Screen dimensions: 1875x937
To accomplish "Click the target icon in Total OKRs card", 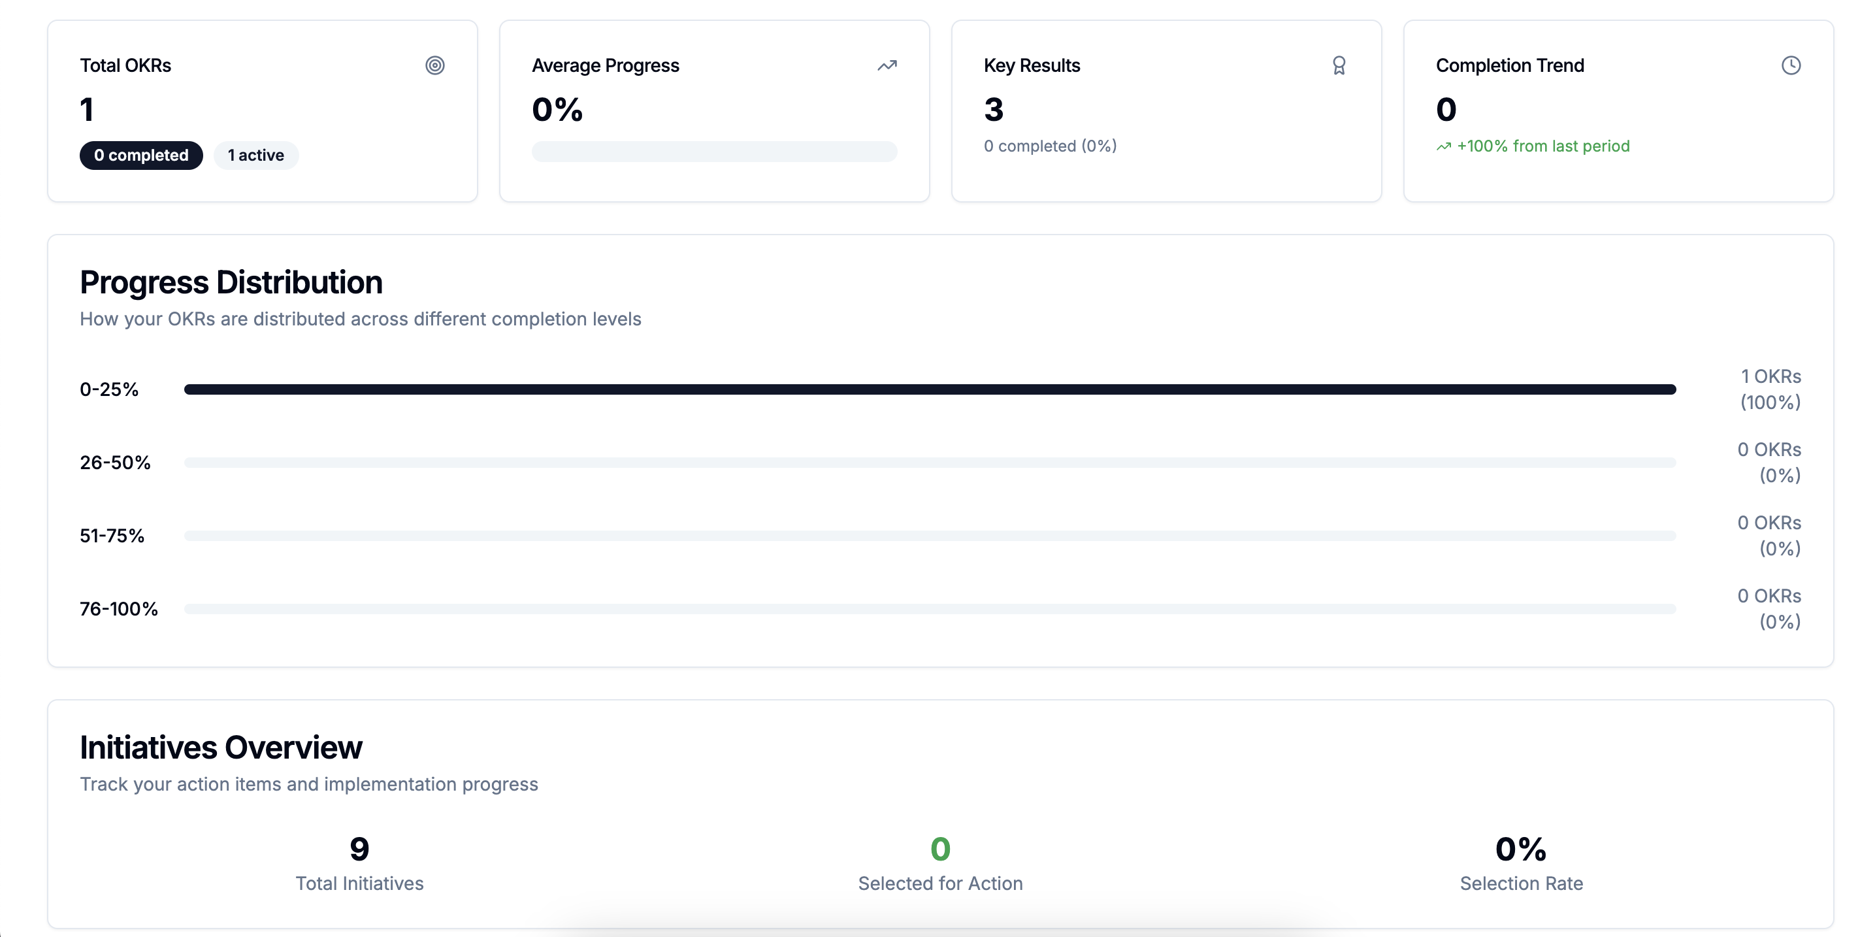I will [x=434, y=65].
